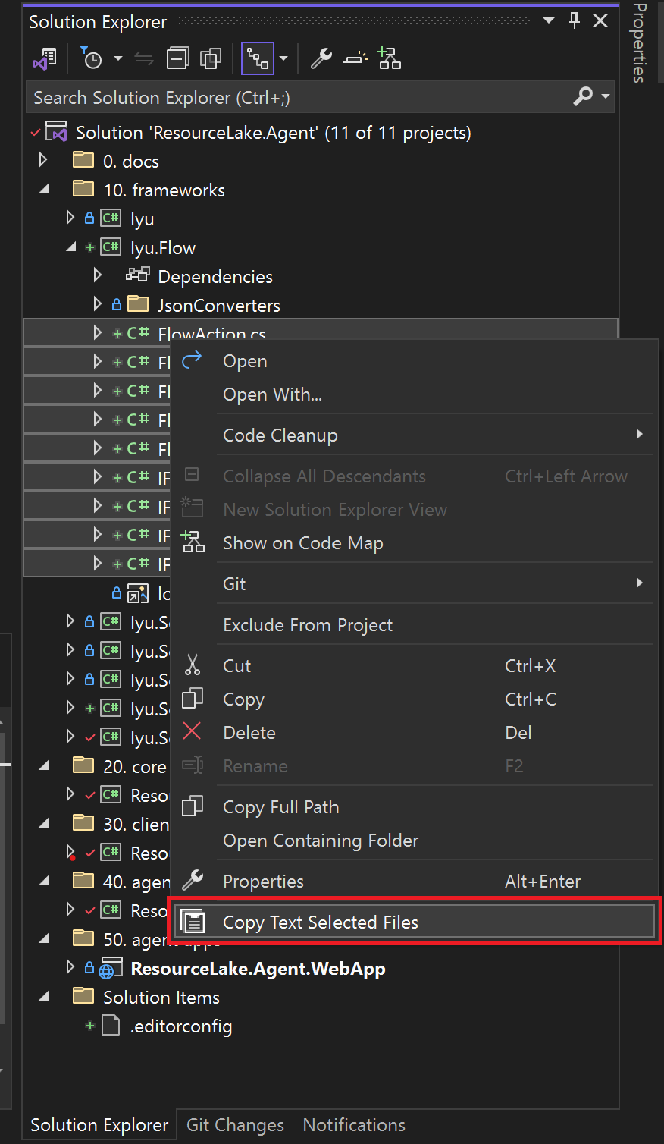The height and width of the screenshot is (1144, 664).
Task: Open the Code Cleanup submenu
Action: point(414,435)
